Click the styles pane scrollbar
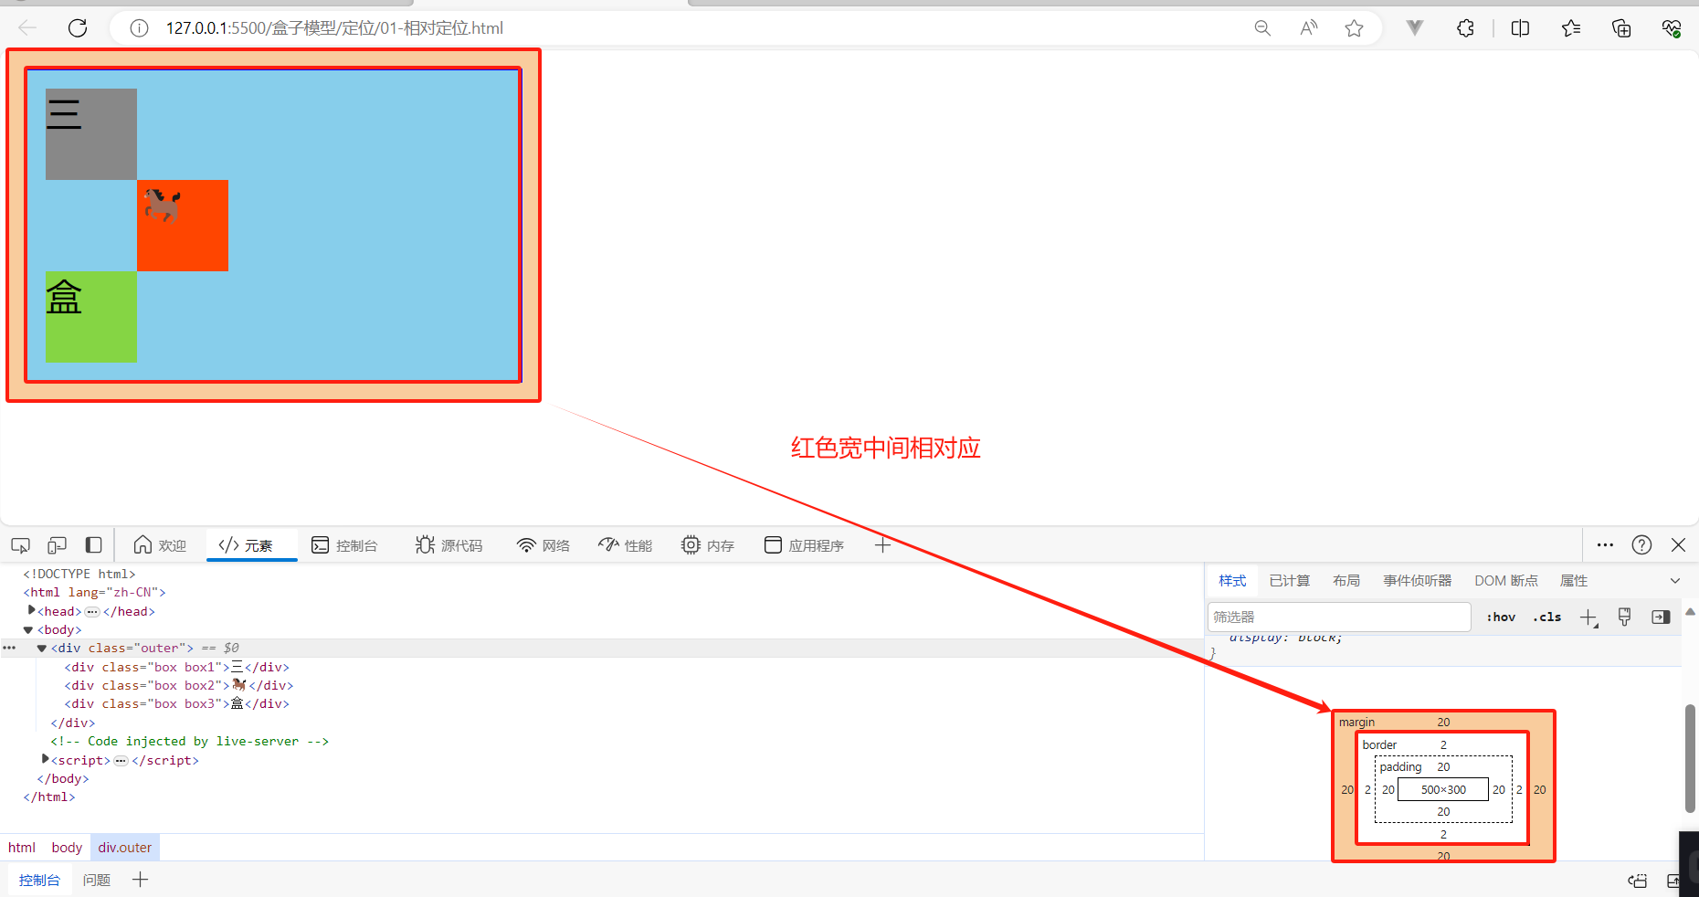Screen dimensions: 1699x897 coord(1690,758)
